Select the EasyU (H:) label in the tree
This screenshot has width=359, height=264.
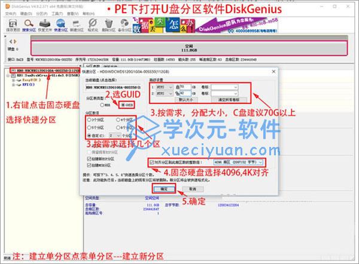click(x=31, y=80)
